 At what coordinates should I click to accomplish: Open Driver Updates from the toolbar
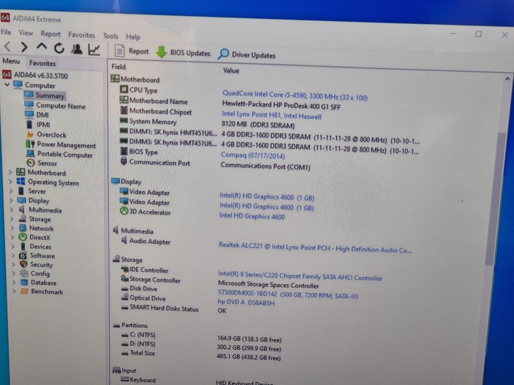click(246, 54)
